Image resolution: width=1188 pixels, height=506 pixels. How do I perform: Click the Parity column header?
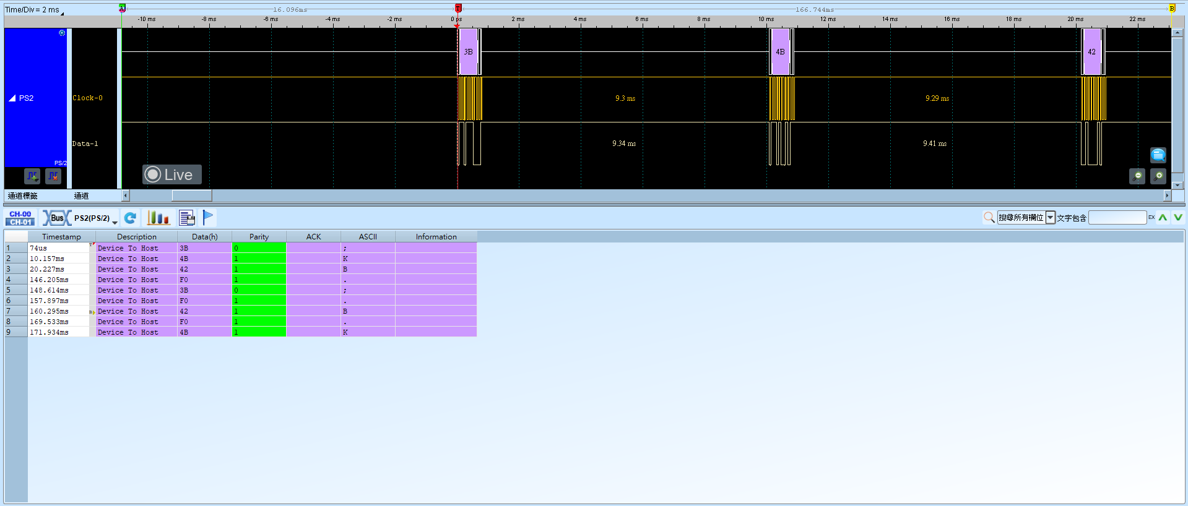point(259,236)
